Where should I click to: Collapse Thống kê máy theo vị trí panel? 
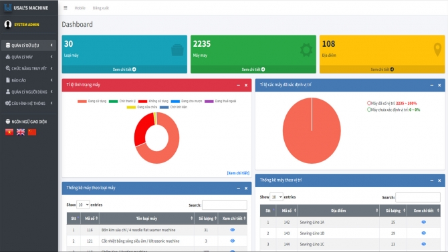click(432, 180)
